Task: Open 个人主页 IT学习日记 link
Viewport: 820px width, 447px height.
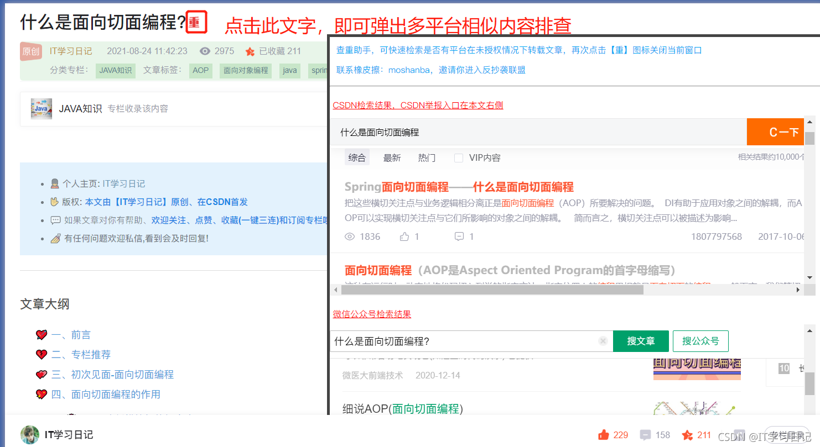Action: point(123,183)
